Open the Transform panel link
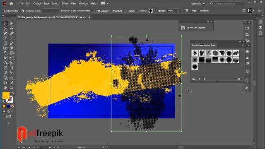The image size is (265, 149). click(x=204, y=11)
